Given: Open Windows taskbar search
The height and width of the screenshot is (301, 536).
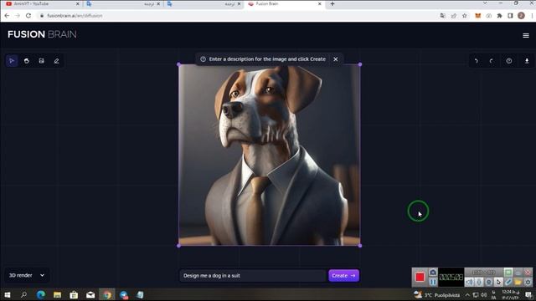Looking at the screenshot, I should (x=23, y=294).
